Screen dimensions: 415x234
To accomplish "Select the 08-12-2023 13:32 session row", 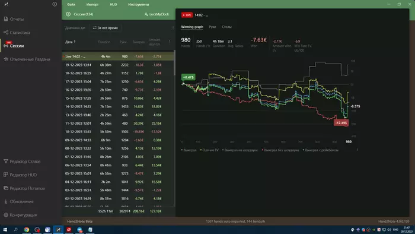I will 118,148.
